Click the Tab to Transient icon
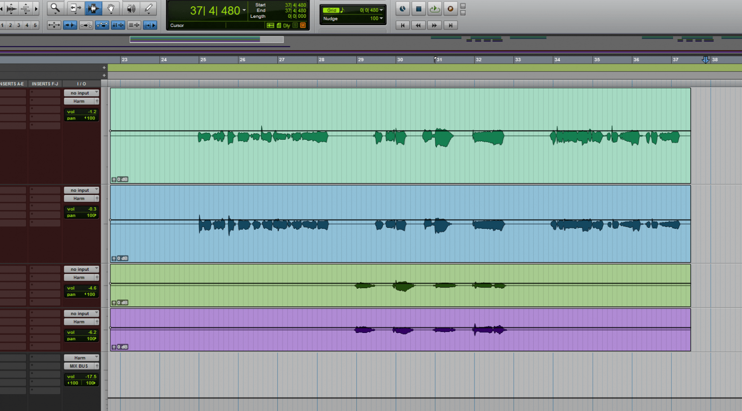This screenshot has height=411, width=742. [150, 25]
